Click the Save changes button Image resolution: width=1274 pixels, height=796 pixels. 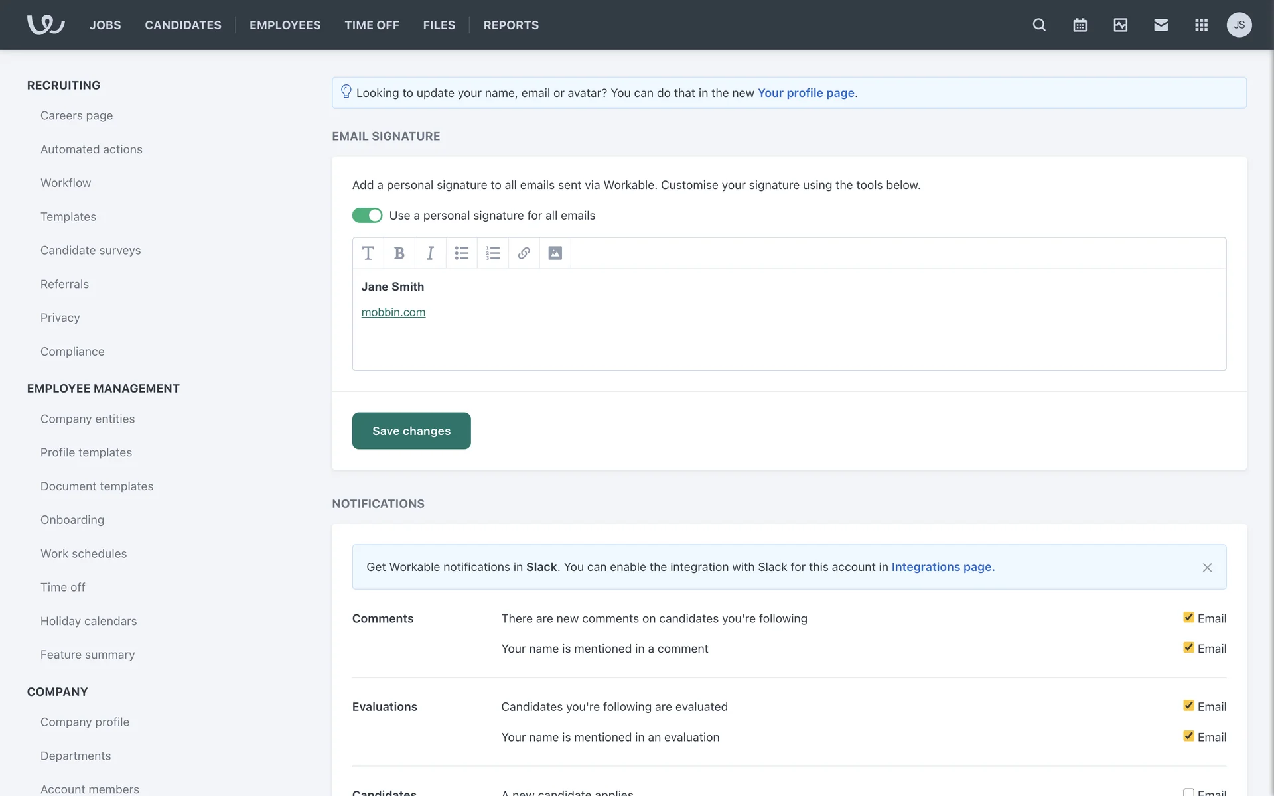[411, 431]
